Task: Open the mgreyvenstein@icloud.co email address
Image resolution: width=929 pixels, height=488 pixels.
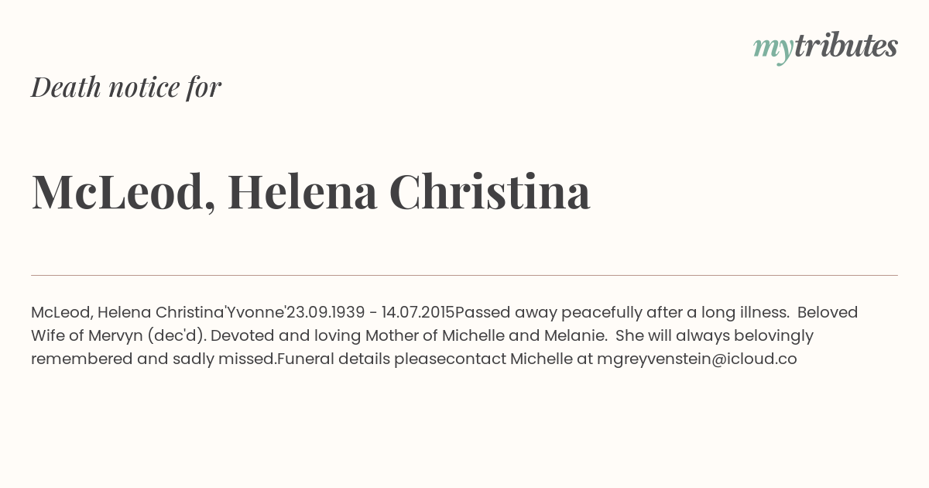Action: (697, 359)
